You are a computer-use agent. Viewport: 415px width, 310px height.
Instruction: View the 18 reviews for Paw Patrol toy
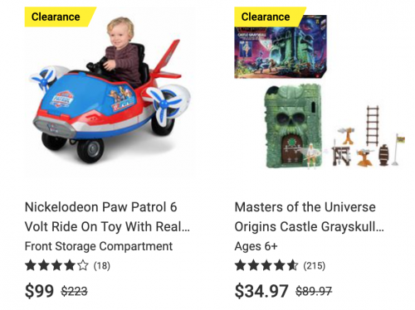point(102,266)
